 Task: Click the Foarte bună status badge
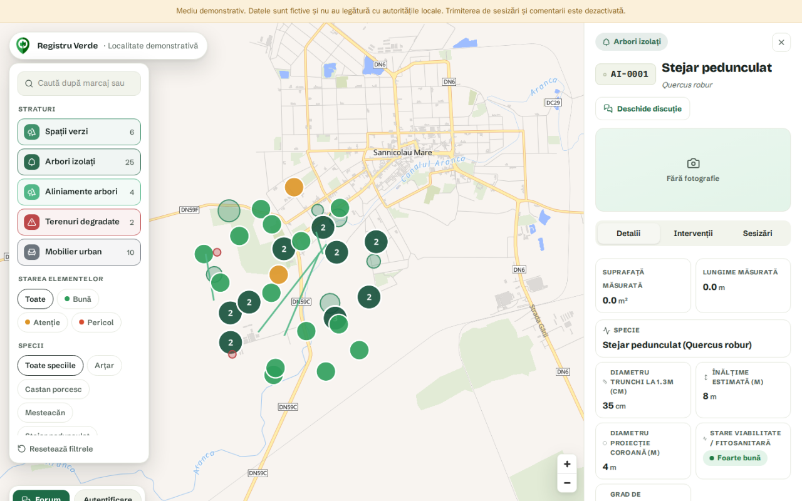tap(735, 458)
